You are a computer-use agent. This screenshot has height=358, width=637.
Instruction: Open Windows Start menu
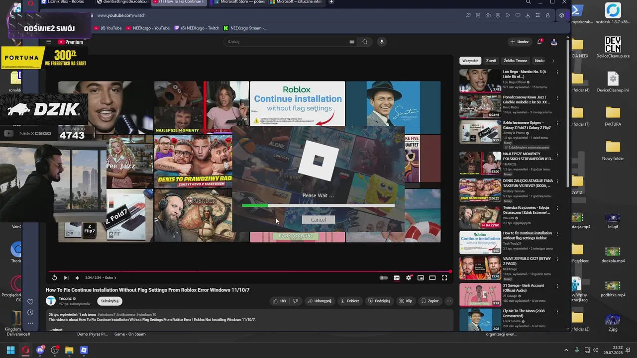pyautogui.click(x=10, y=350)
